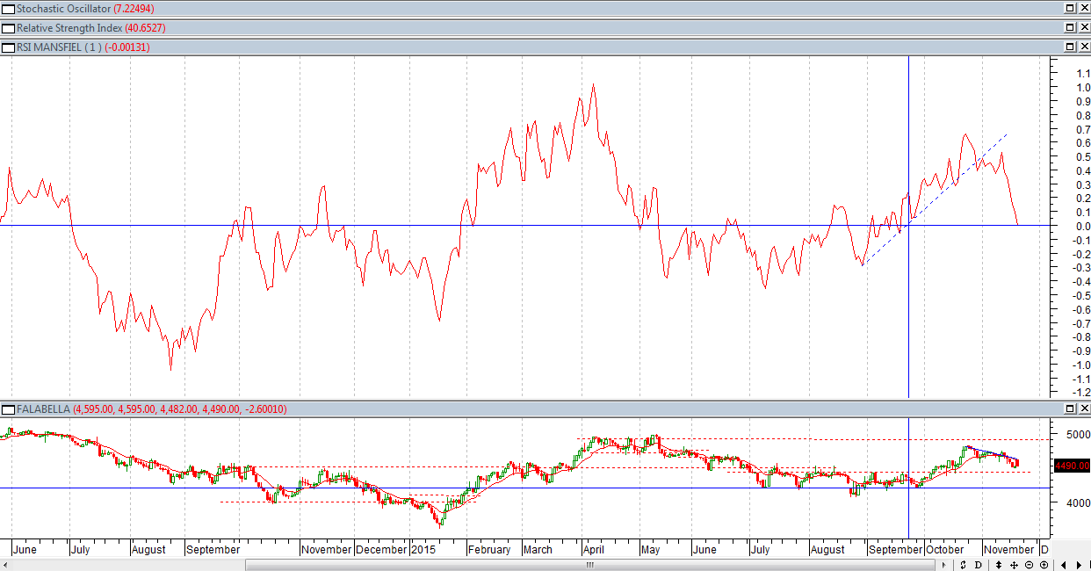The width and height of the screenshot is (1091, 571).
Task: Expand the Stochastic Oscillator panel
Action: click(1070, 9)
